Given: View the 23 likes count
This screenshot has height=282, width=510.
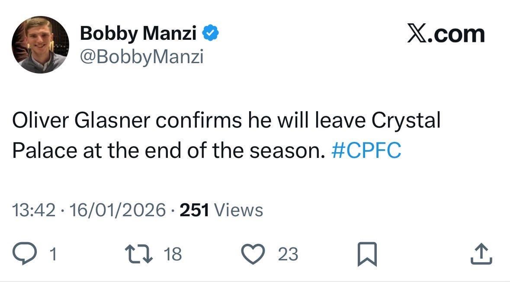Looking at the screenshot, I should (x=288, y=254).
